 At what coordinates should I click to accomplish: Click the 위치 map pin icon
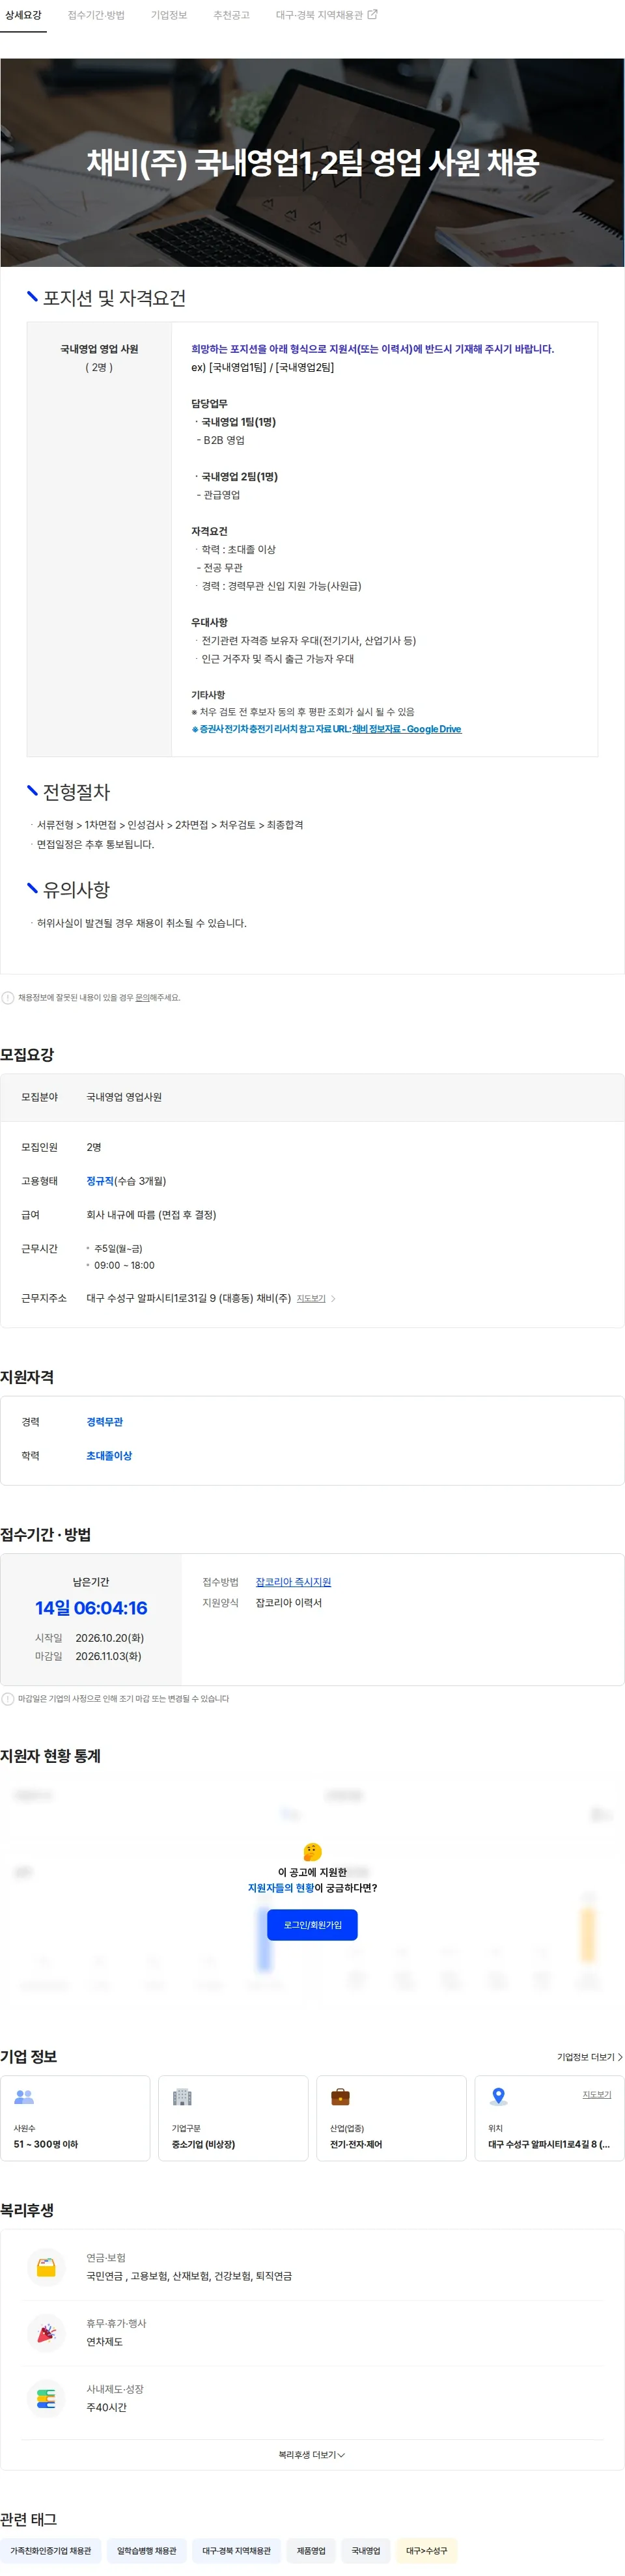point(498,2097)
